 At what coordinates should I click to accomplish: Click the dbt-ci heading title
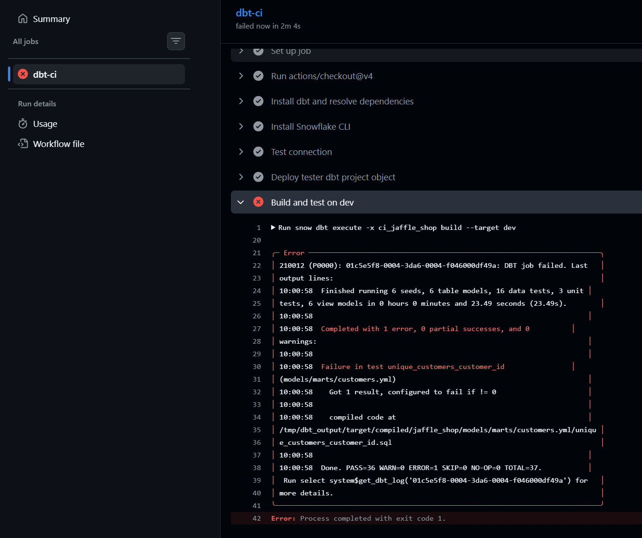pyautogui.click(x=249, y=13)
